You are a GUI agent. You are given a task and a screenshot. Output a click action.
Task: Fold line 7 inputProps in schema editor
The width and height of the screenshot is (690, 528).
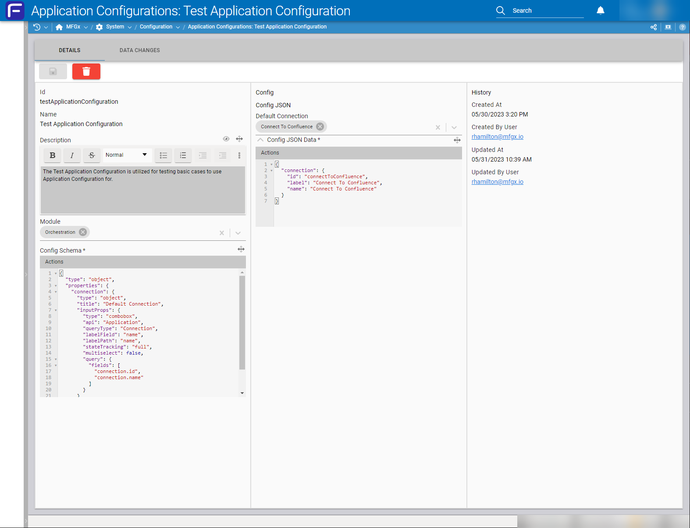point(56,310)
